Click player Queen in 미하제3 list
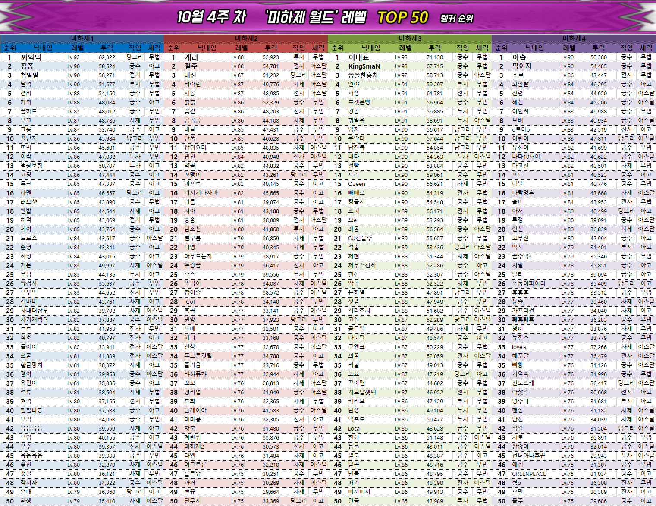The height and width of the screenshot is (506, 656). pyautogui.click(x=356, y=184)
